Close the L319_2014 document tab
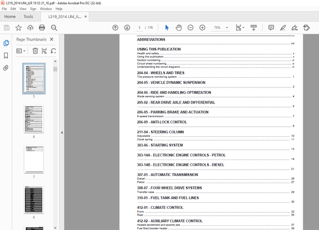Screen dimensions: 319x230 [85, 16]
